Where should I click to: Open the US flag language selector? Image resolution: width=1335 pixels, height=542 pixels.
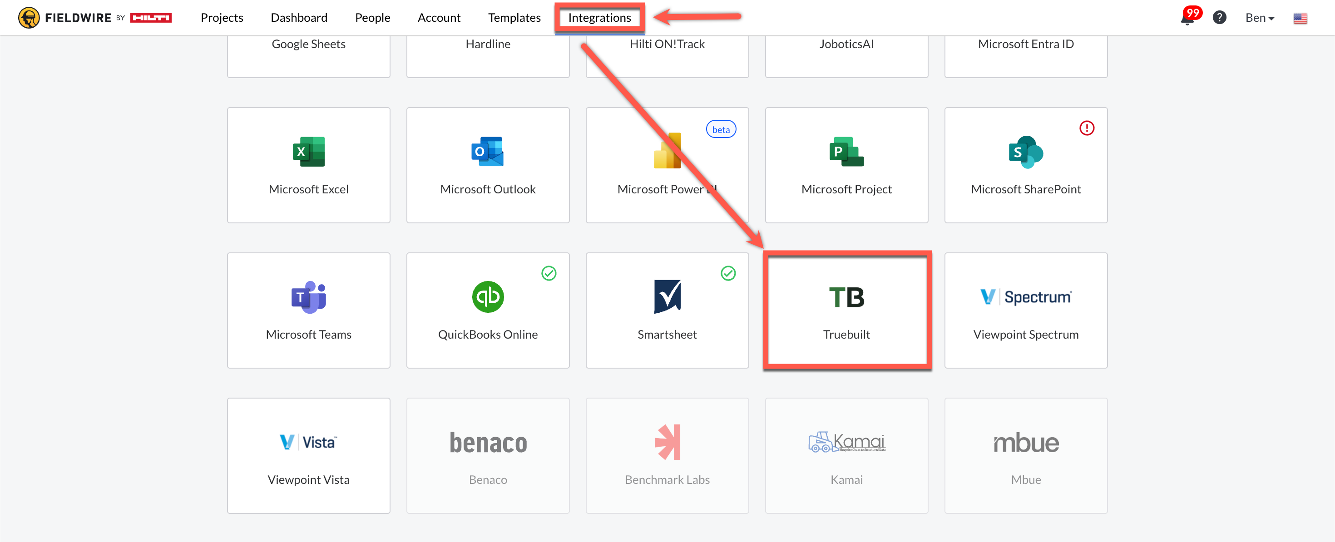[1300, 18]
